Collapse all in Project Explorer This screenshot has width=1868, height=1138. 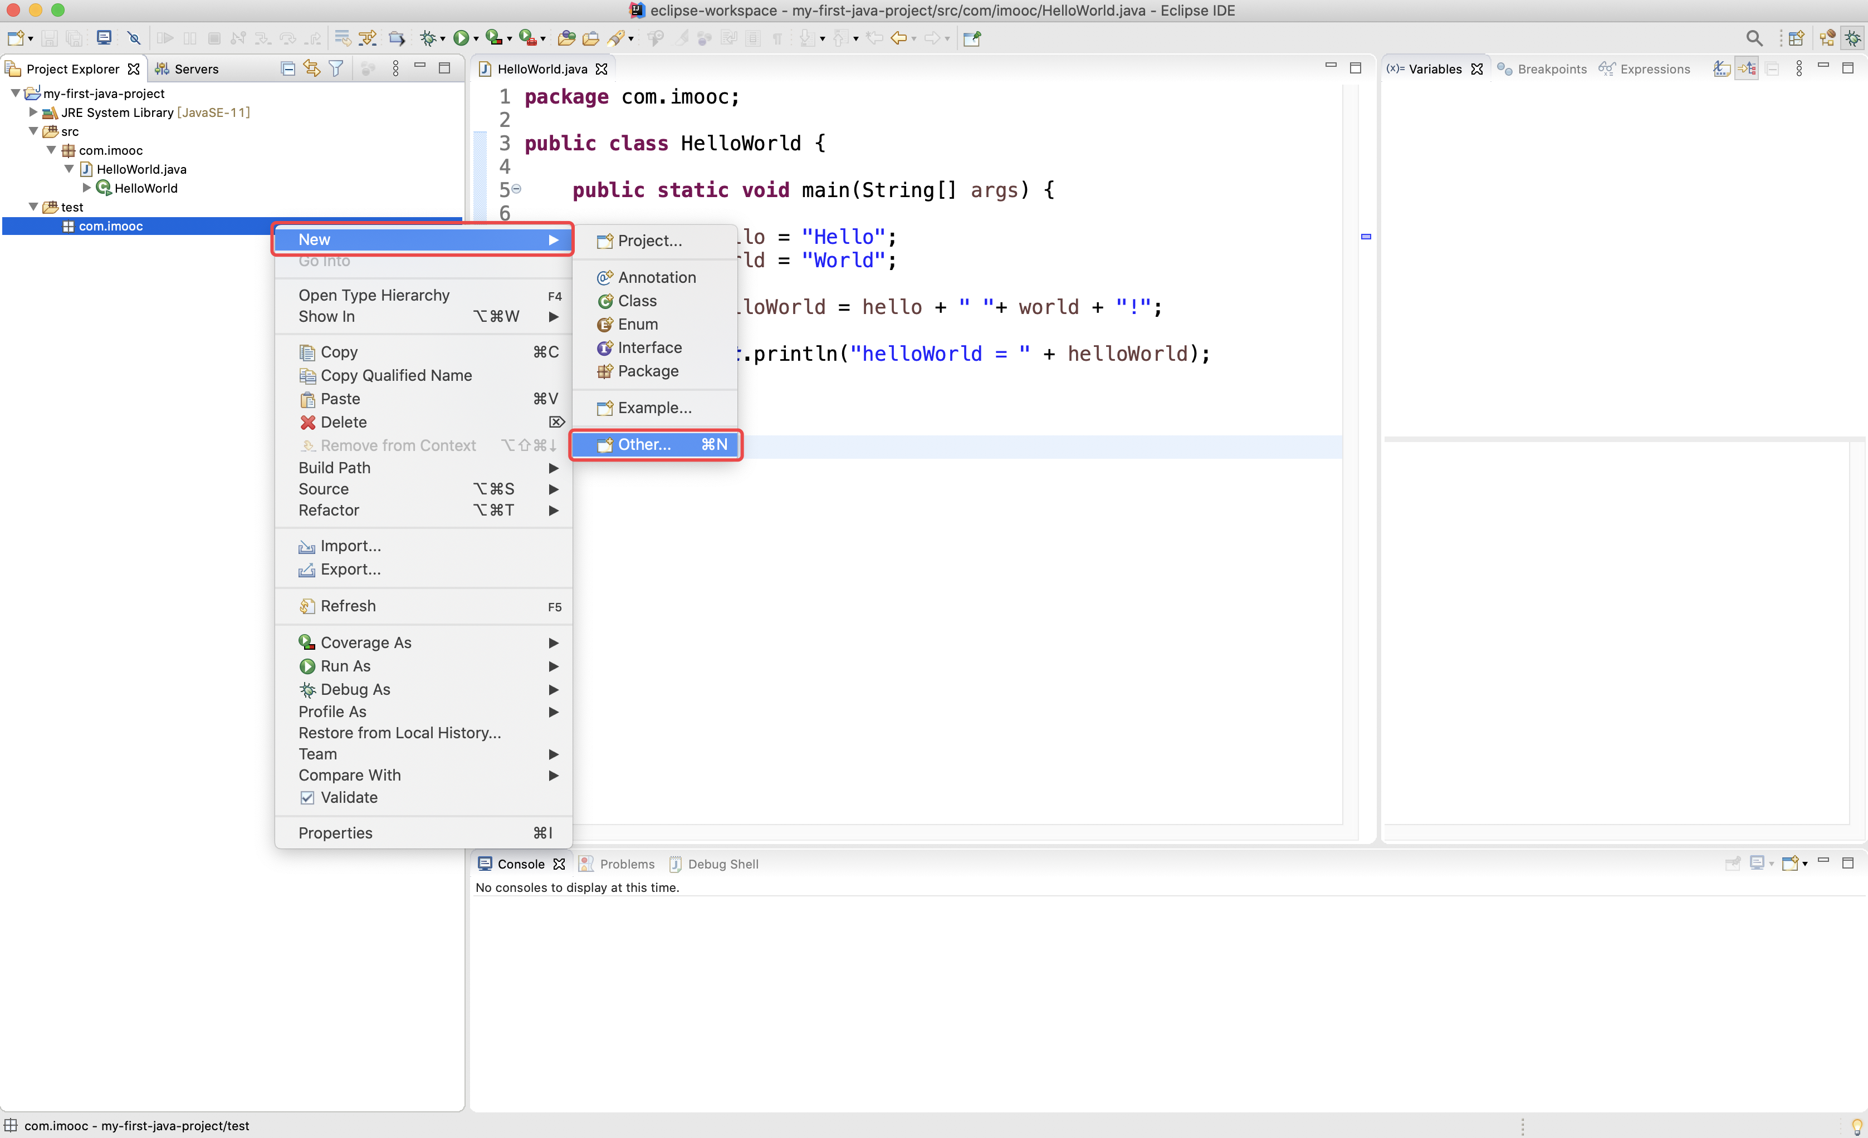pos(287,69)
